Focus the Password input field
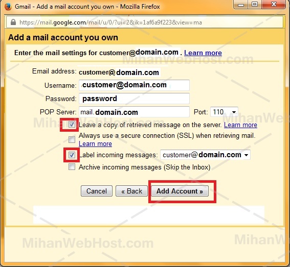Image resolution: width=290 pixels, height=267 pixels. [134, 99]
